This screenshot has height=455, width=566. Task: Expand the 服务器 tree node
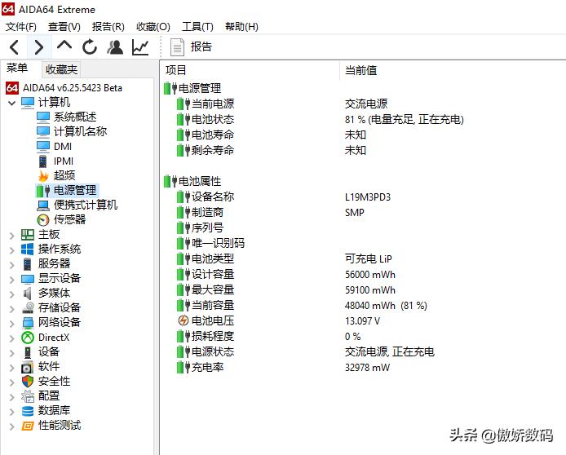tap(12, 265)
